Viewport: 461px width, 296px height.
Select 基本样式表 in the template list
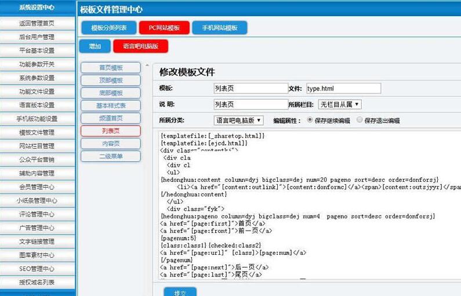[110, 105]
